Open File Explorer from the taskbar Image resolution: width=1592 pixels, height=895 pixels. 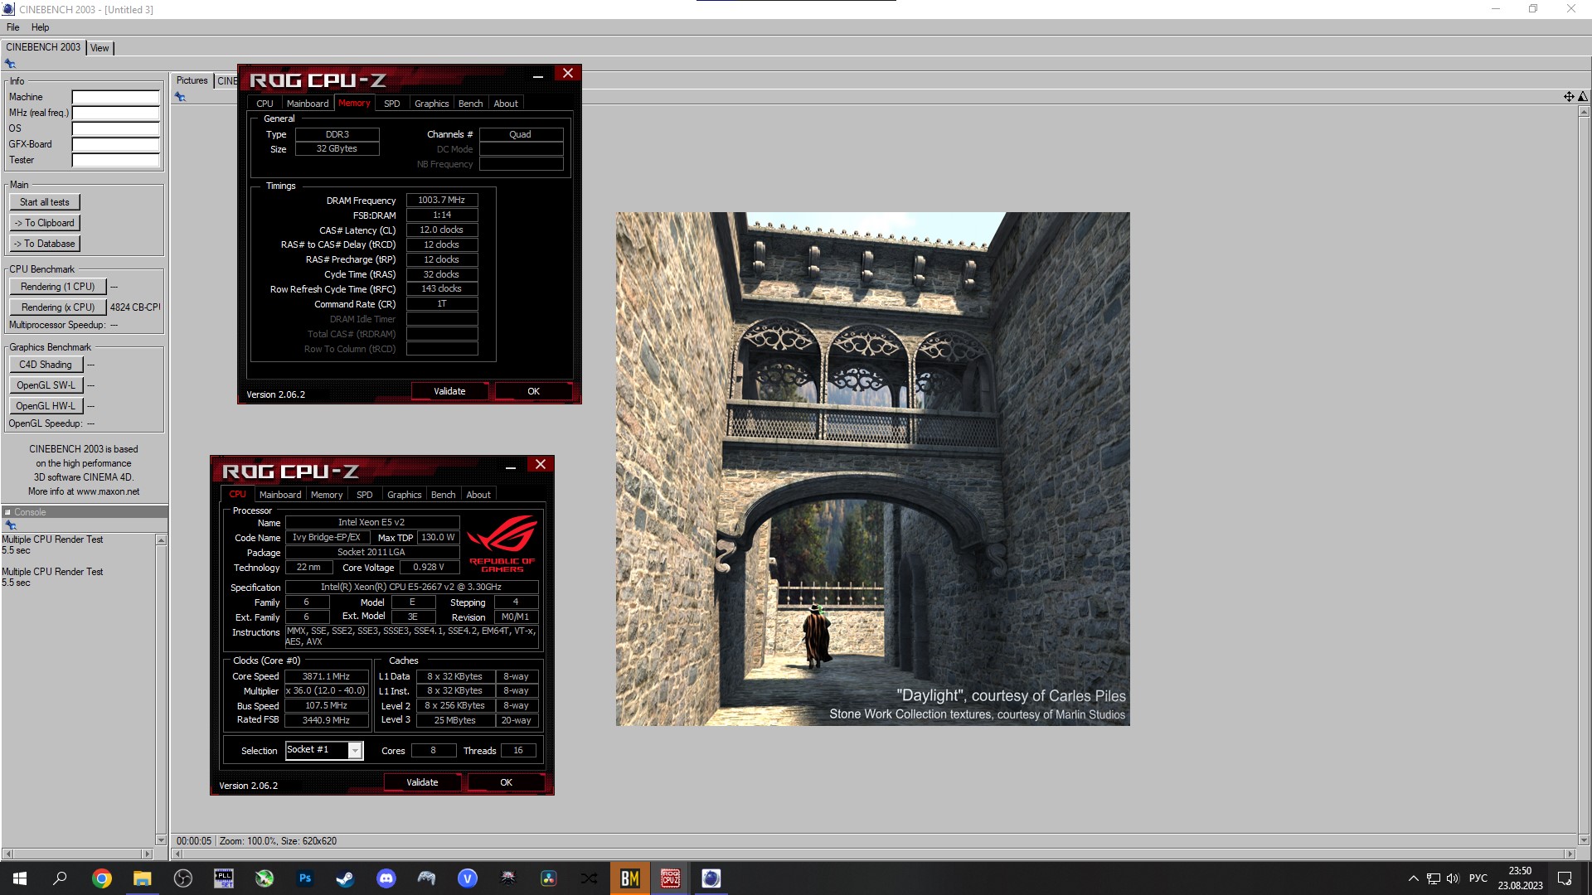pyautogui.click(x=142, y=878)
